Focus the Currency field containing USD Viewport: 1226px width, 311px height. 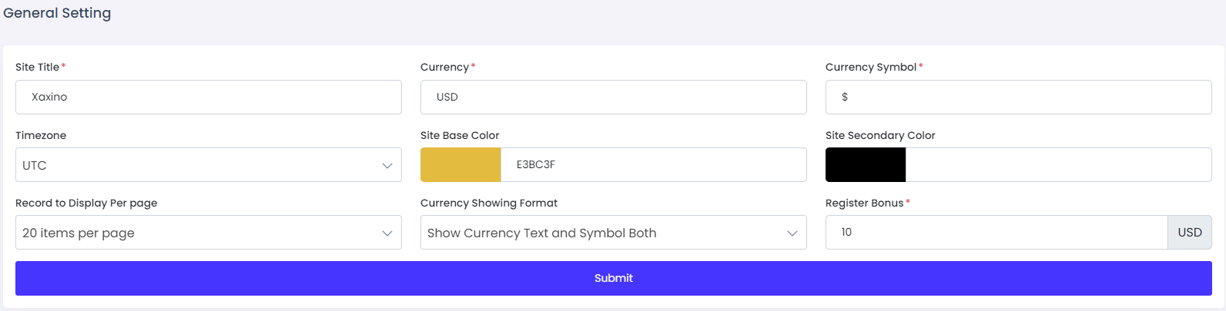[x=613, y=98]
